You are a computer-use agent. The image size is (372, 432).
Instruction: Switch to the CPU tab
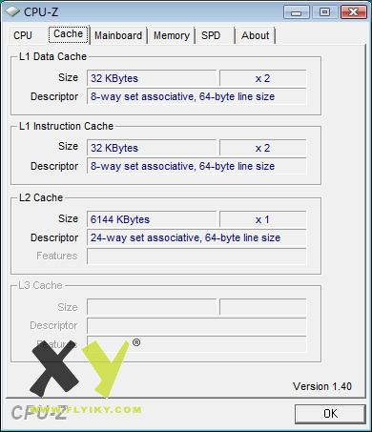tap(23, 35)
